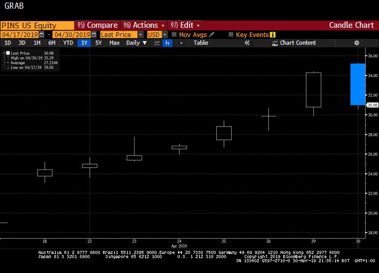This screenshot has height=273, width=379.
Task: Click the April 24 candle
Action: tap(179, 147)
